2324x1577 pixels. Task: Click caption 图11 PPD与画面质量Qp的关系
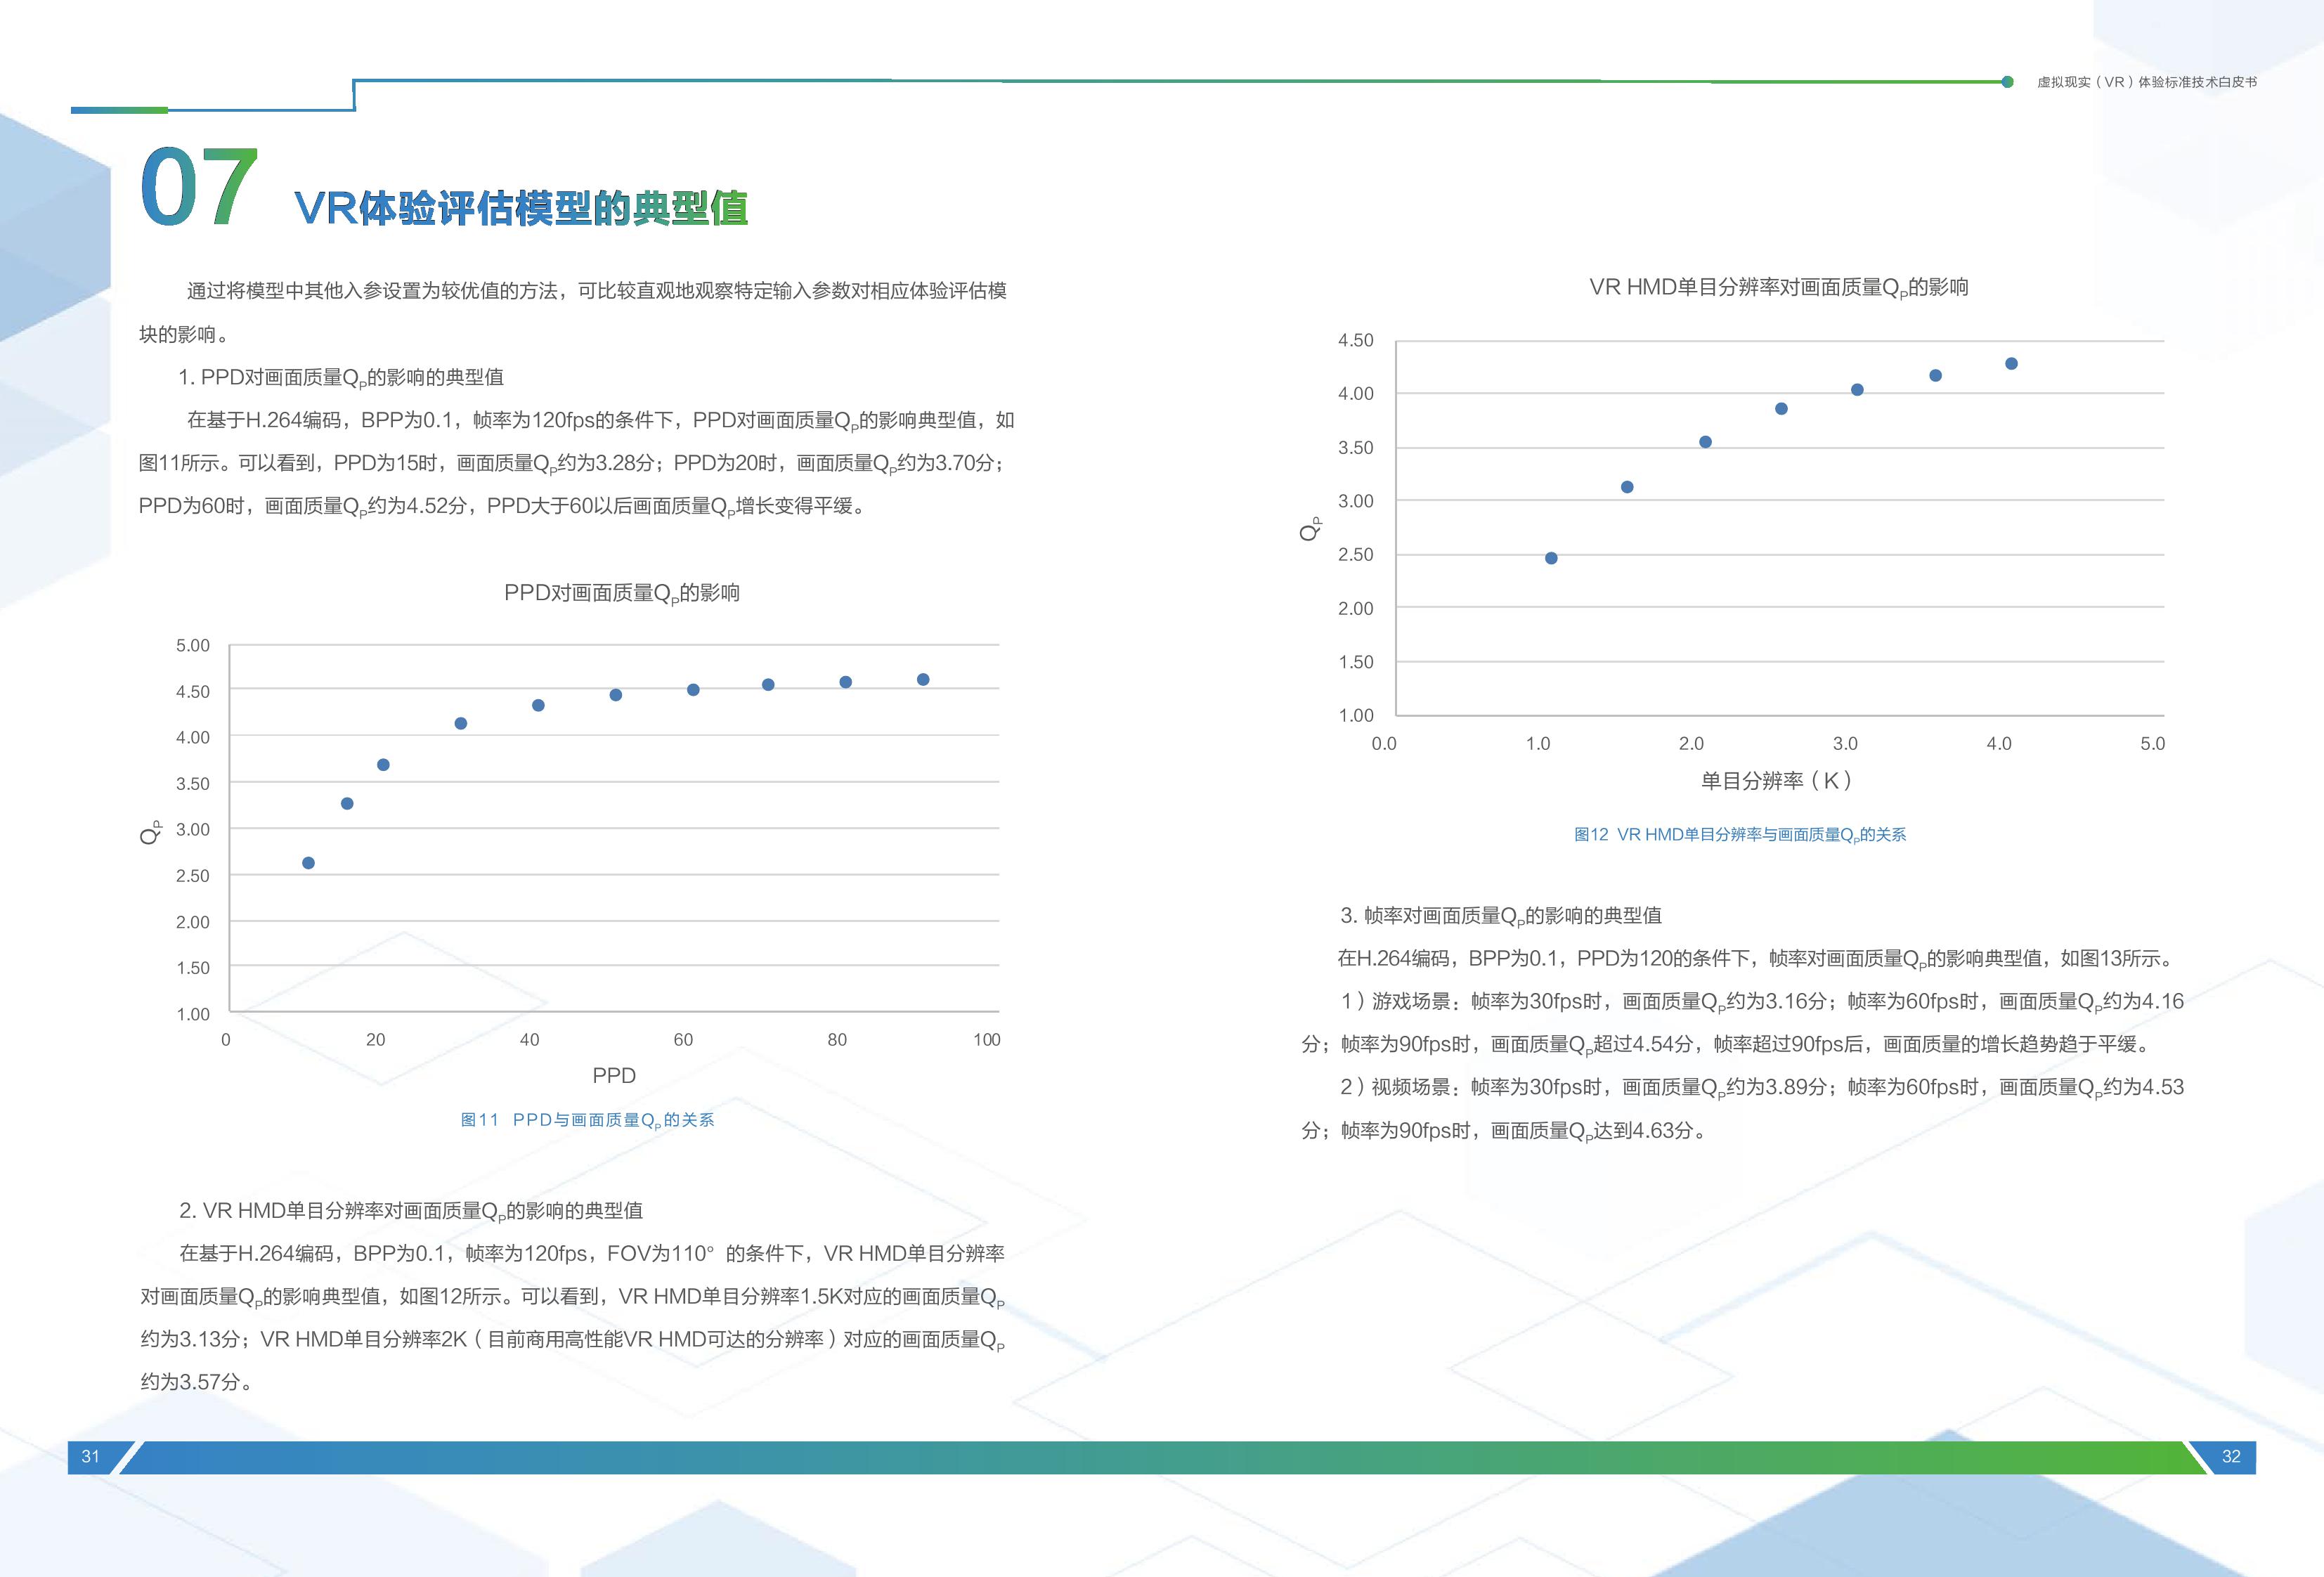tap(587, 1120)
